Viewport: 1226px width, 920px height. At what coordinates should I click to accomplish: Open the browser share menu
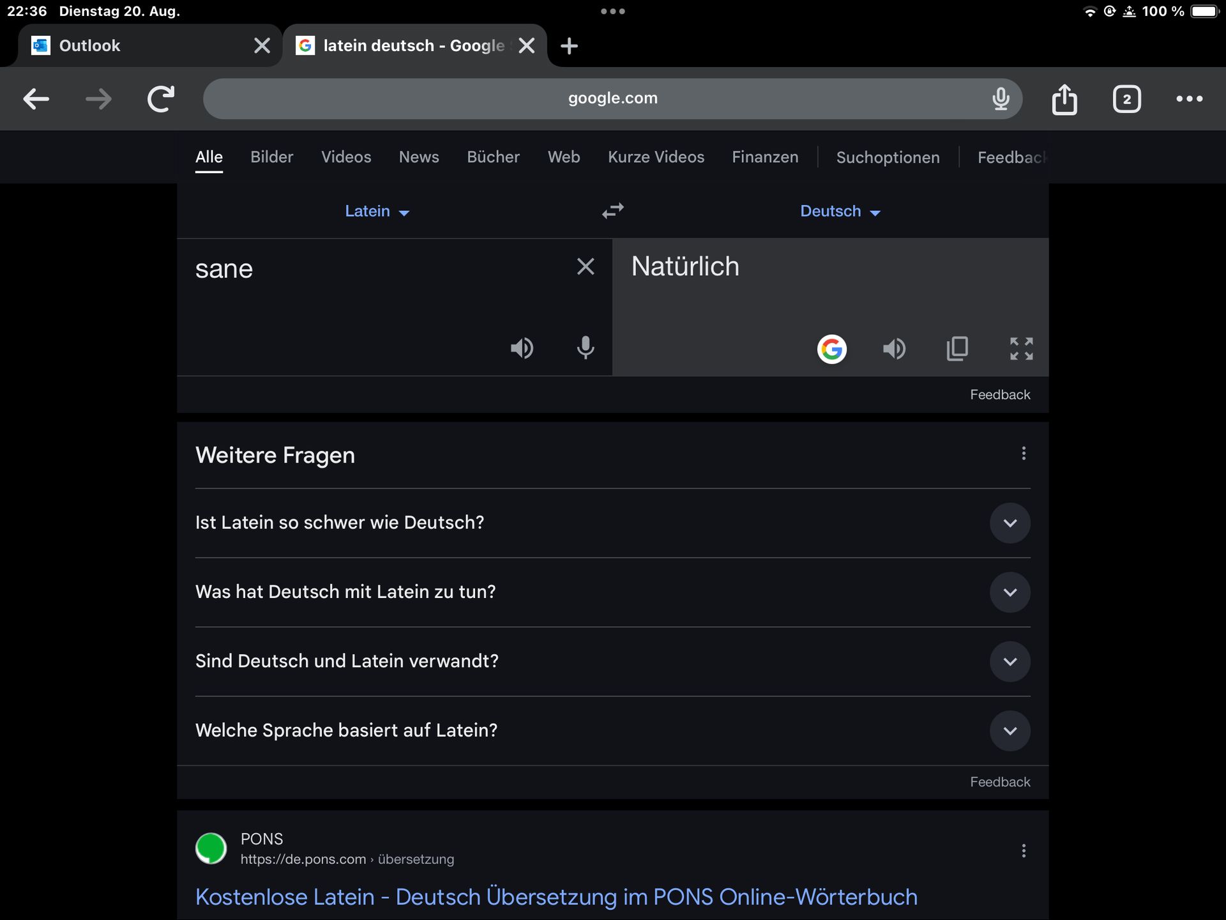coord(1064,99)
